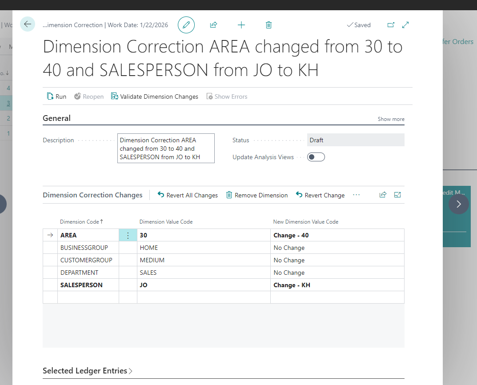Click the Remove Dimension action

click(x=257, y=195)
